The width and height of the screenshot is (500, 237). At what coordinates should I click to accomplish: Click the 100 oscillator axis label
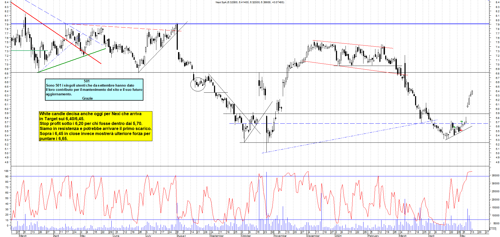pos(6,171)
